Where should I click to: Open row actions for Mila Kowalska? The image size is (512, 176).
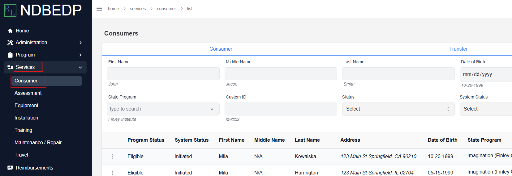113,157
